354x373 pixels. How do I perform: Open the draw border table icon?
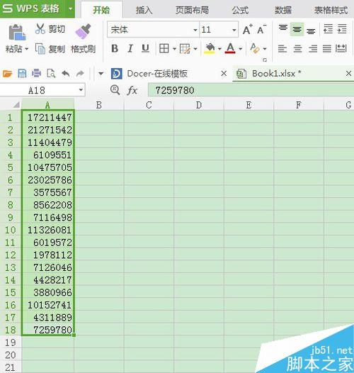(x=185, y=48)
